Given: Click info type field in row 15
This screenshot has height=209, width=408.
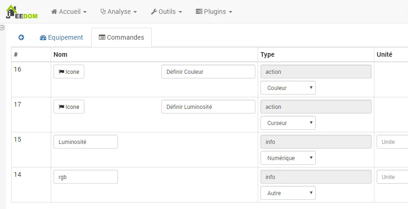Looking at the screenshot, I should click(316, 142).
